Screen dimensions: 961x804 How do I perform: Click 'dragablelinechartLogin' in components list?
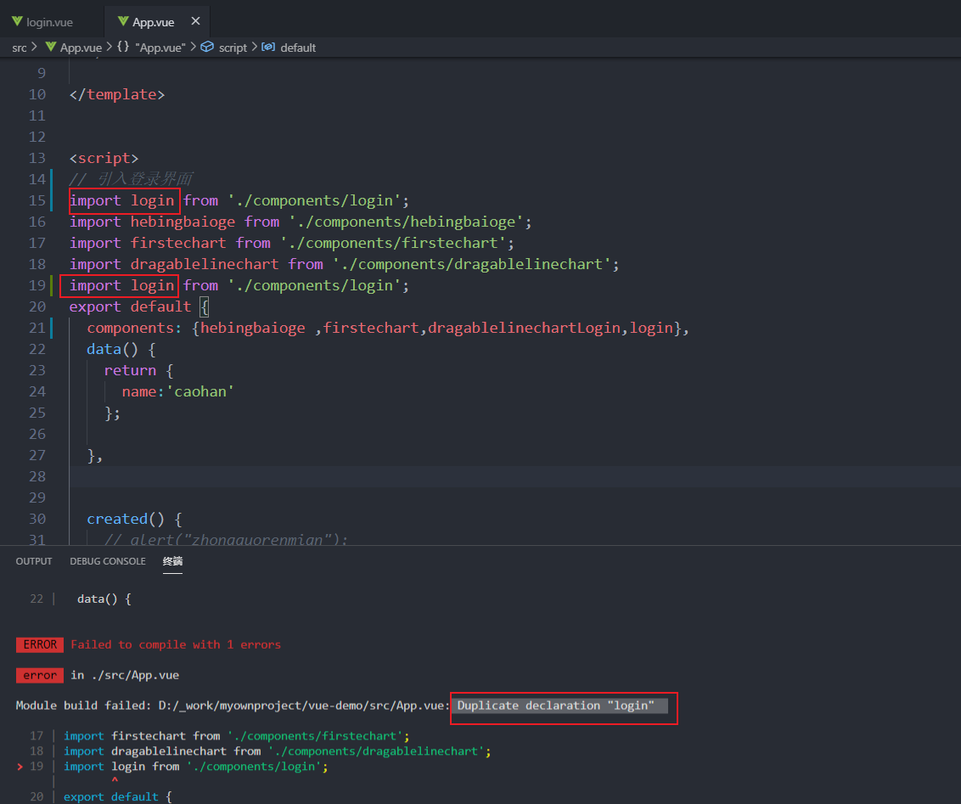pos(524,328)
